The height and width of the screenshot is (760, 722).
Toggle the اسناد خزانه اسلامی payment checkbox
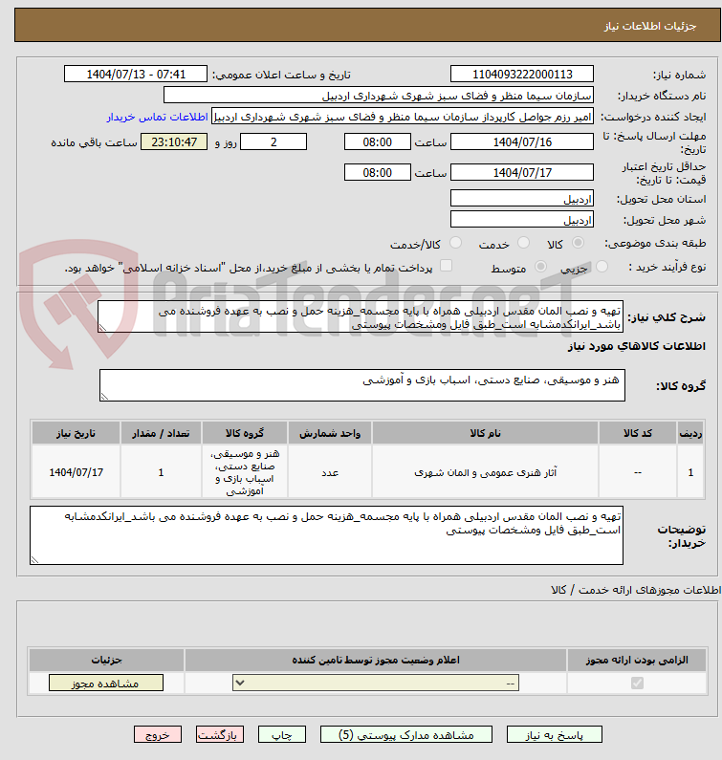click(446, 266)
